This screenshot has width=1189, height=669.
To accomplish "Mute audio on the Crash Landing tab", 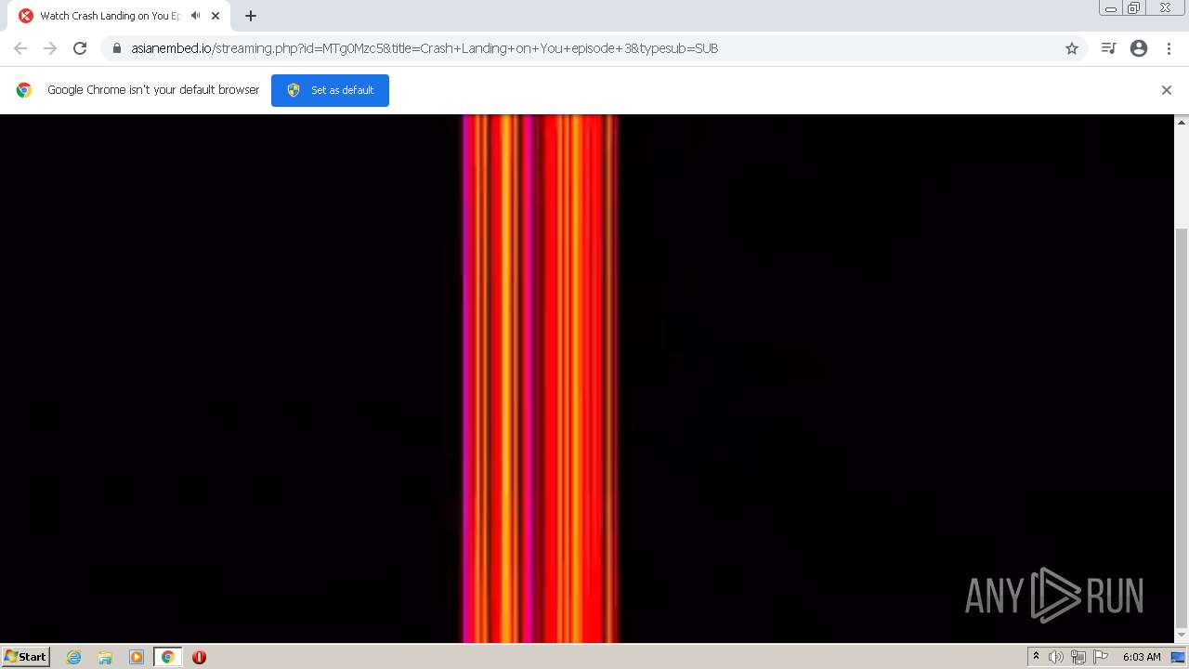I will coord(195,16).
